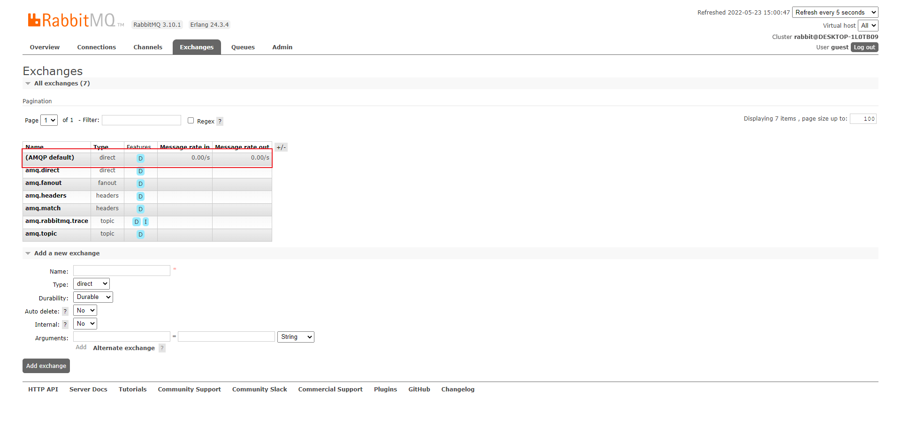
Task: Open the Page number dropdown
Action: tap(49, 120)
